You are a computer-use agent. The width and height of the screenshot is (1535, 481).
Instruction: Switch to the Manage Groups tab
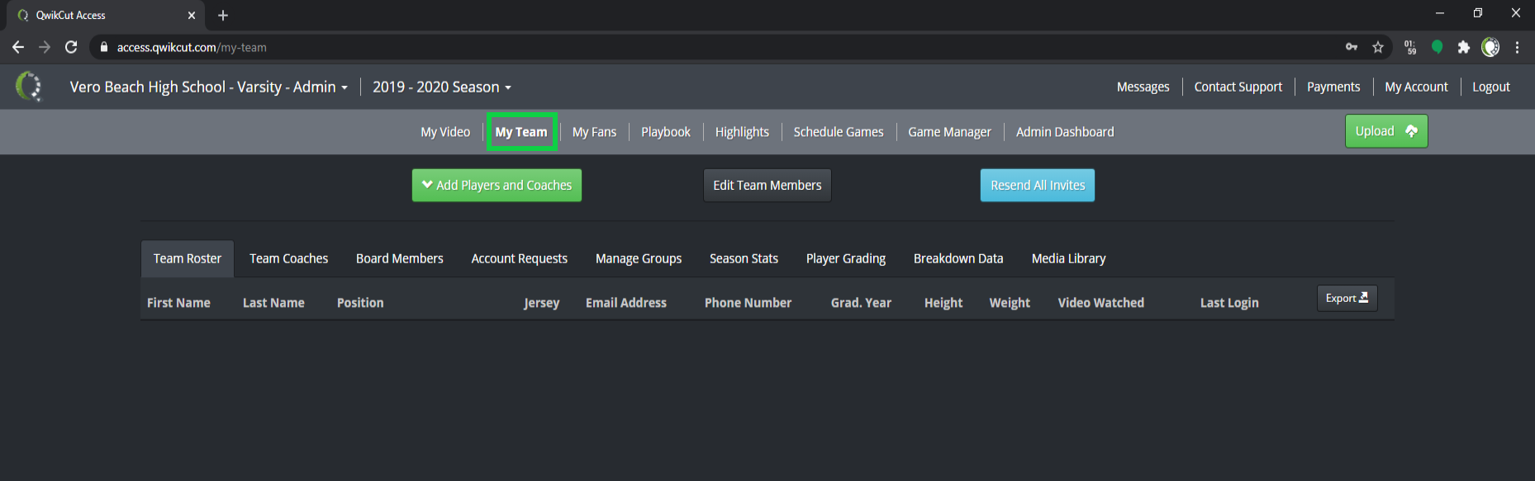click(639, 258)
